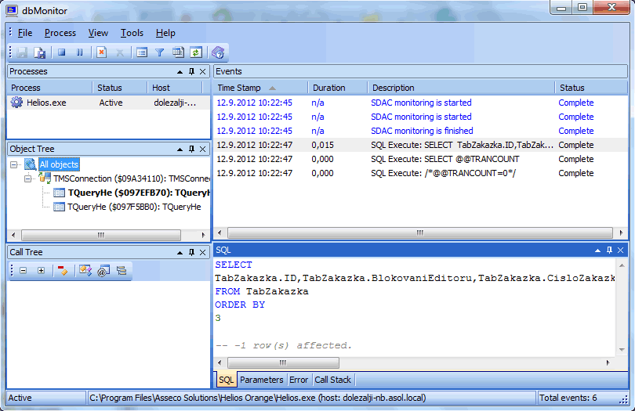Toggle the pin on the Processes panel
635x411 pixels.
[191, 72]
